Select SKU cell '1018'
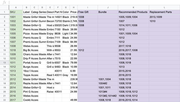The image size is (180, 102). (16, 50)
